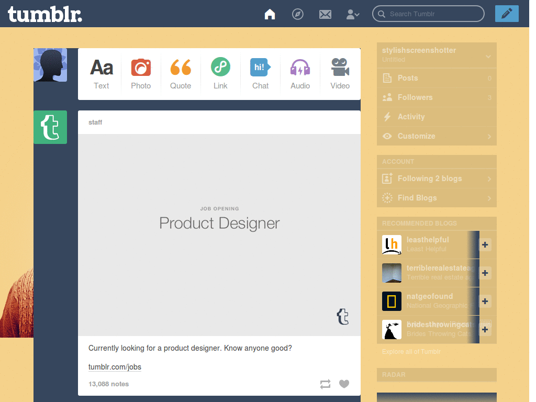This screenshot has height=402, width=536.
Task: Like the staff post heart
Action: pyautogui.click(x=344, y=384)
